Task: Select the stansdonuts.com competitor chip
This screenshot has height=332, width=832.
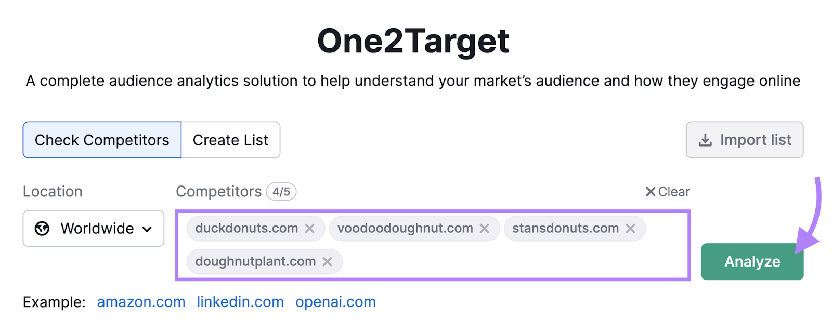Action: (x=564, y=228)
